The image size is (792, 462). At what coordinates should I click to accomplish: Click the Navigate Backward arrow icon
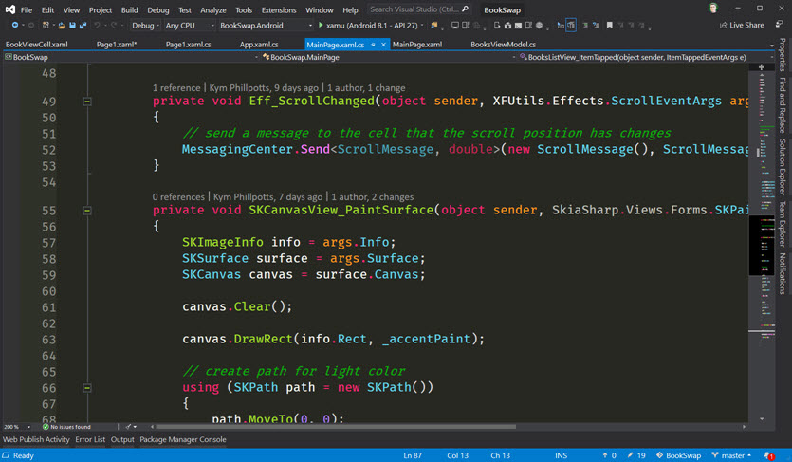(x=14, y=26)
